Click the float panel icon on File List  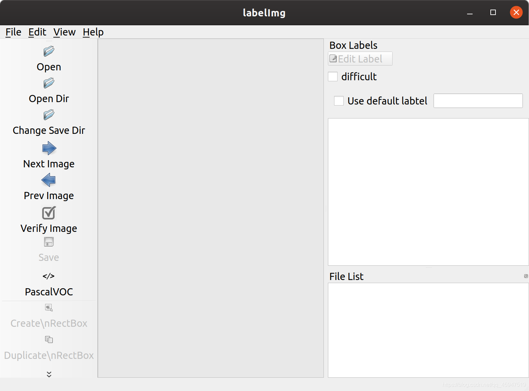pyautogui.click(x=526, y=276)
